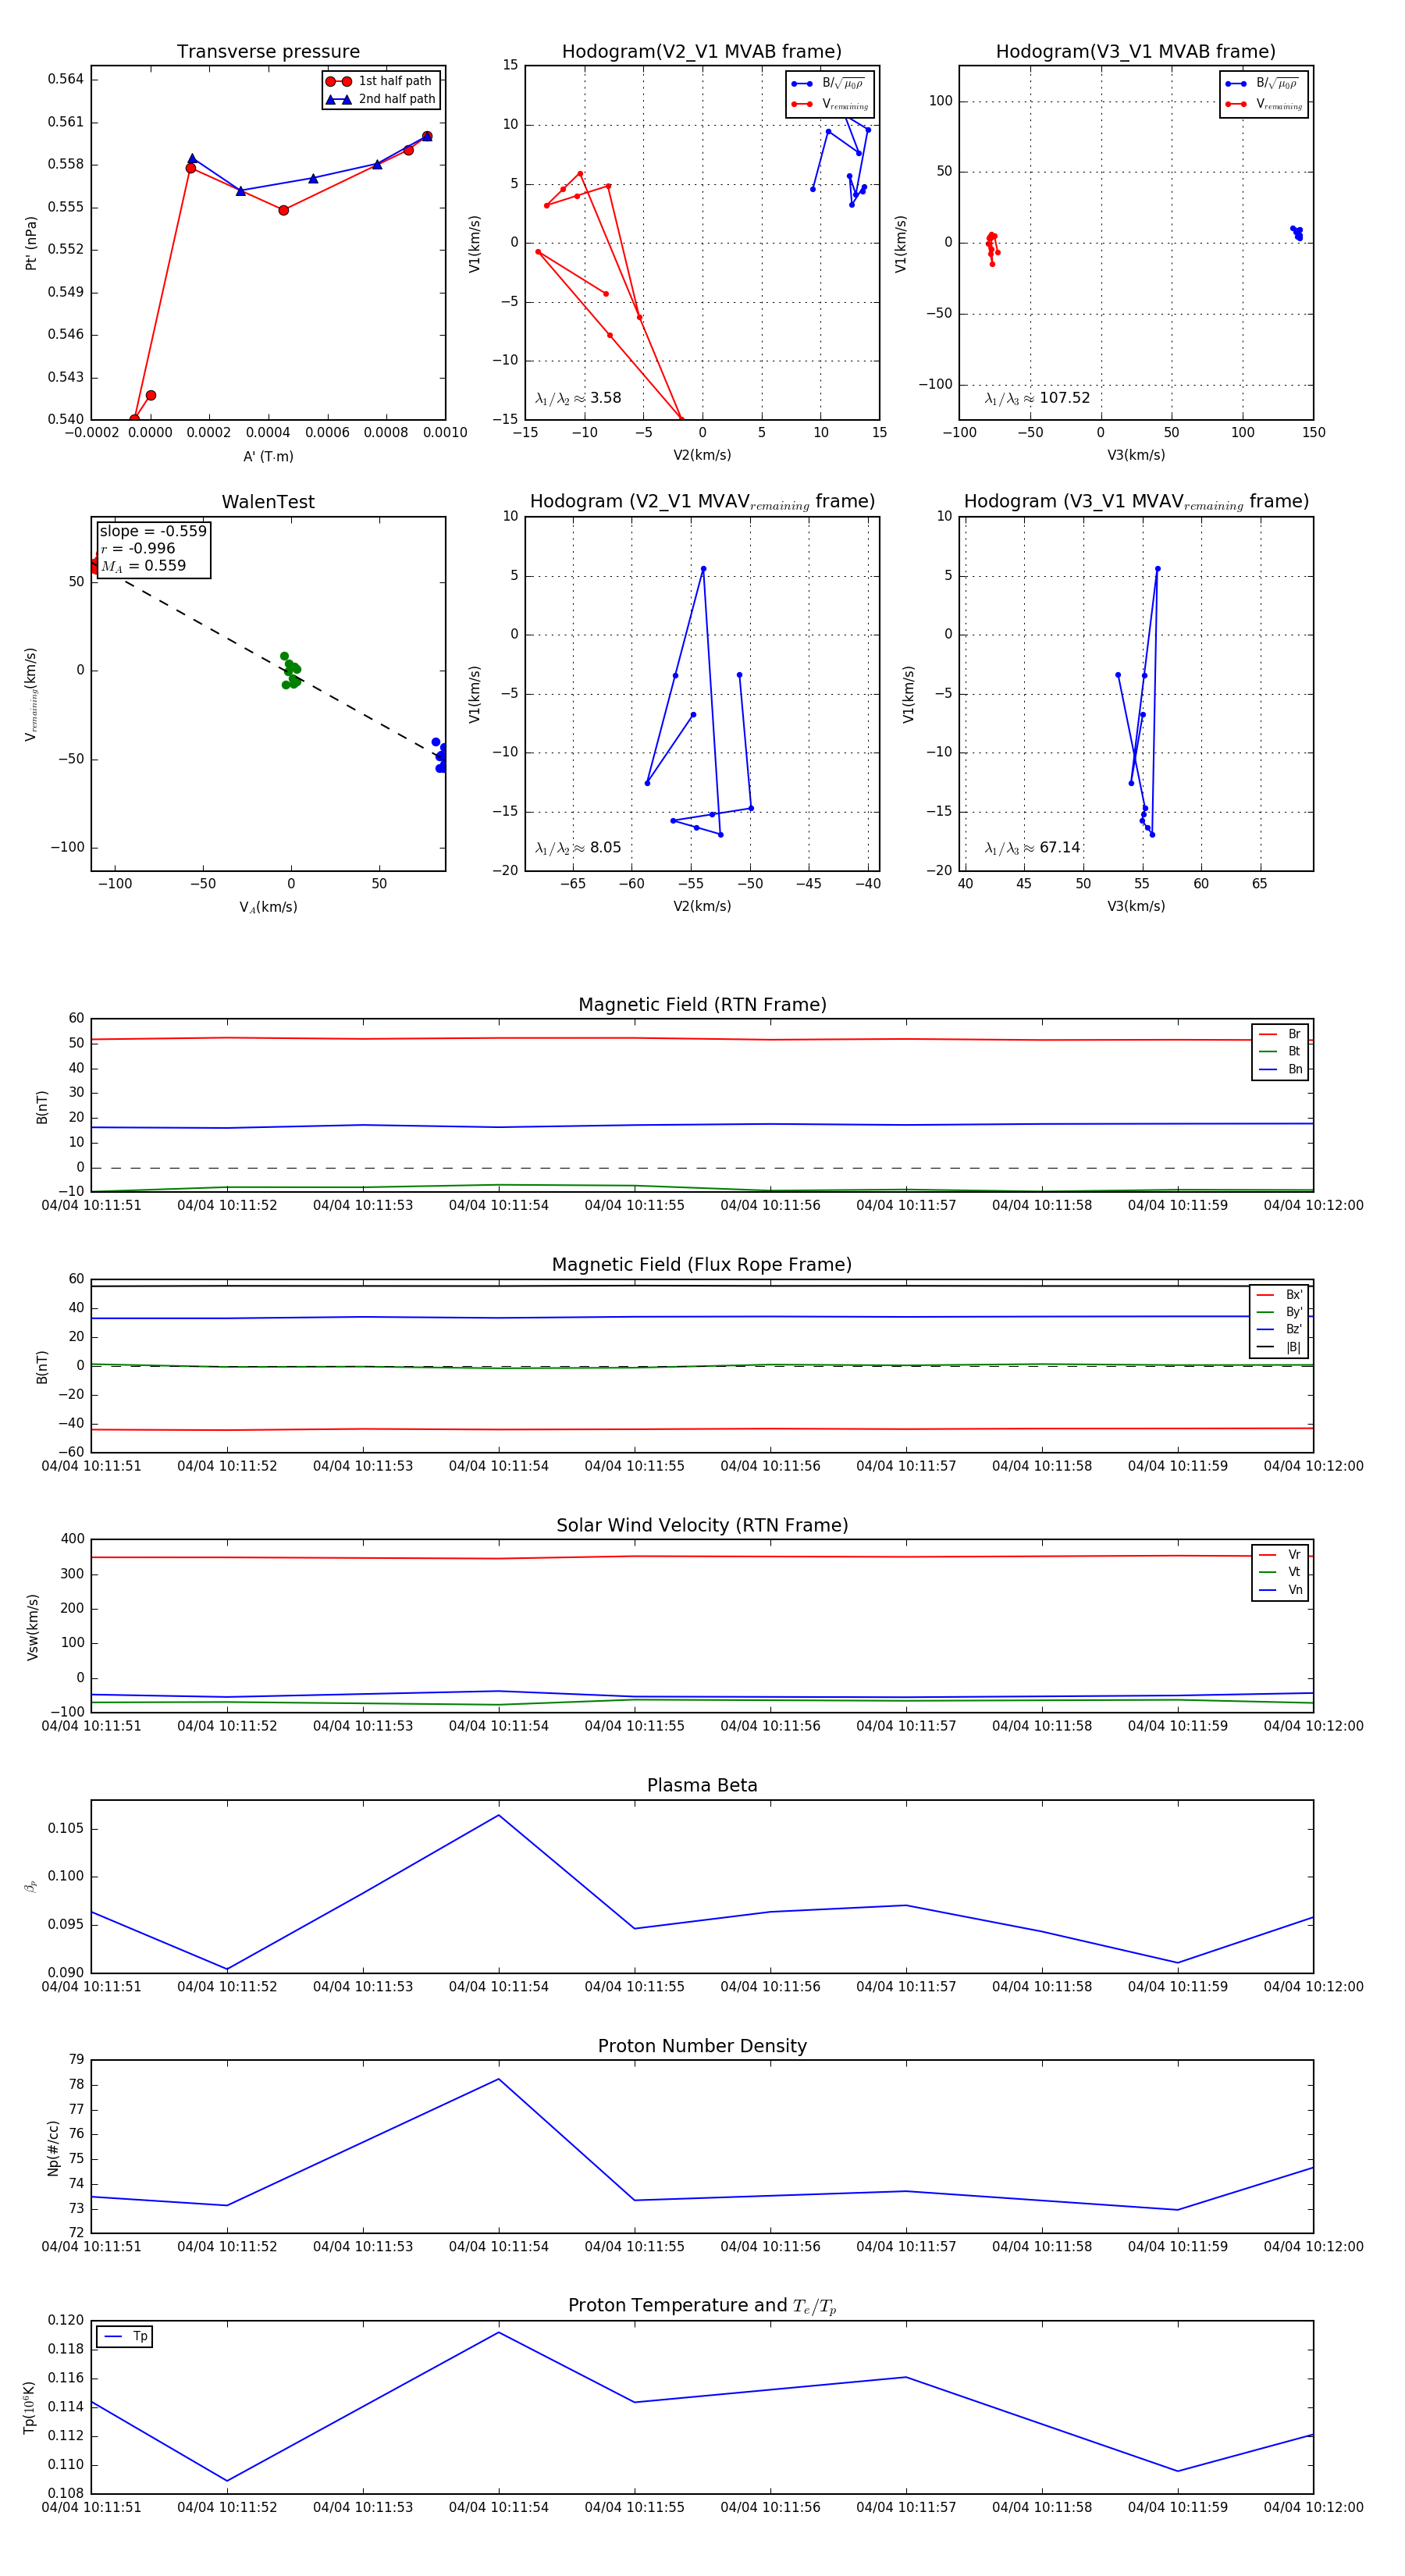Viewport: 1405px width, 2576px height.
Task: Click the 'Magnetic Field (Flux Rope Frame)' title
Action: pos(702,1265)
